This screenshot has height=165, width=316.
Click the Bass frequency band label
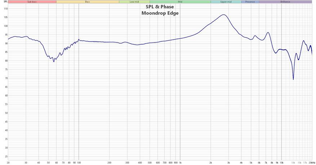[88, 2]
